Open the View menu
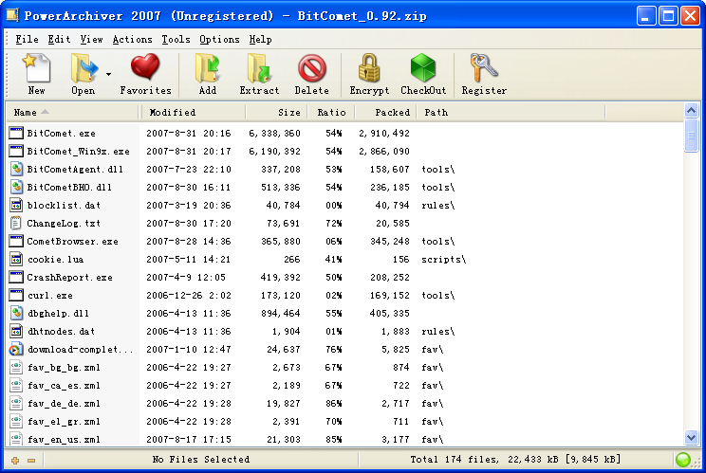The height and width of the screenshot is (473, 706). (x=91, y=40)
